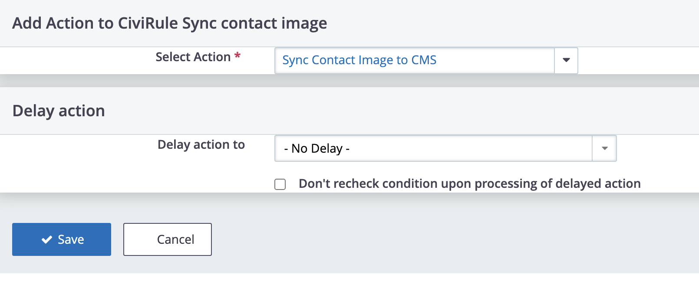Image resolution: width=699 pixels, height=288 pixels.
Task: Click the "Delay action to" field label
Action: pyautogui.click(x=201, y=144)
